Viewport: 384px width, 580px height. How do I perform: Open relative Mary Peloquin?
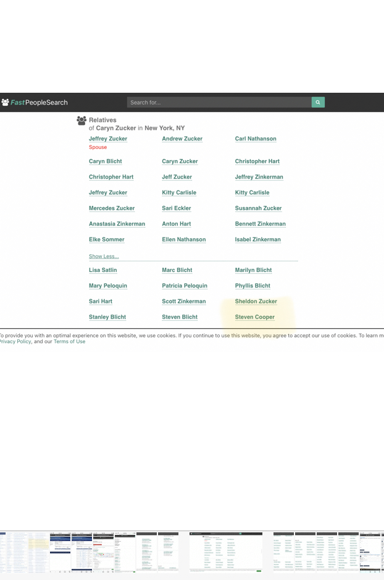pos(108,286)
